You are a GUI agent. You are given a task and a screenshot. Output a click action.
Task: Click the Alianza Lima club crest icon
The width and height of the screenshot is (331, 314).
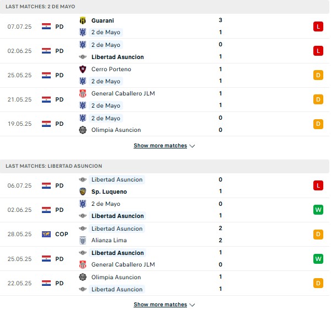(x=83, y=240)
